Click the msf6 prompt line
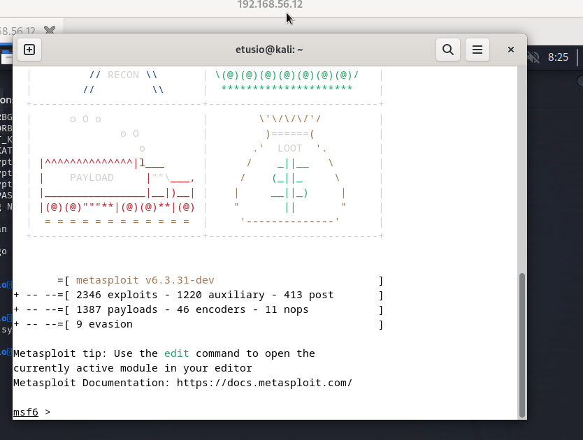583x440 pixels. (32, 412)
